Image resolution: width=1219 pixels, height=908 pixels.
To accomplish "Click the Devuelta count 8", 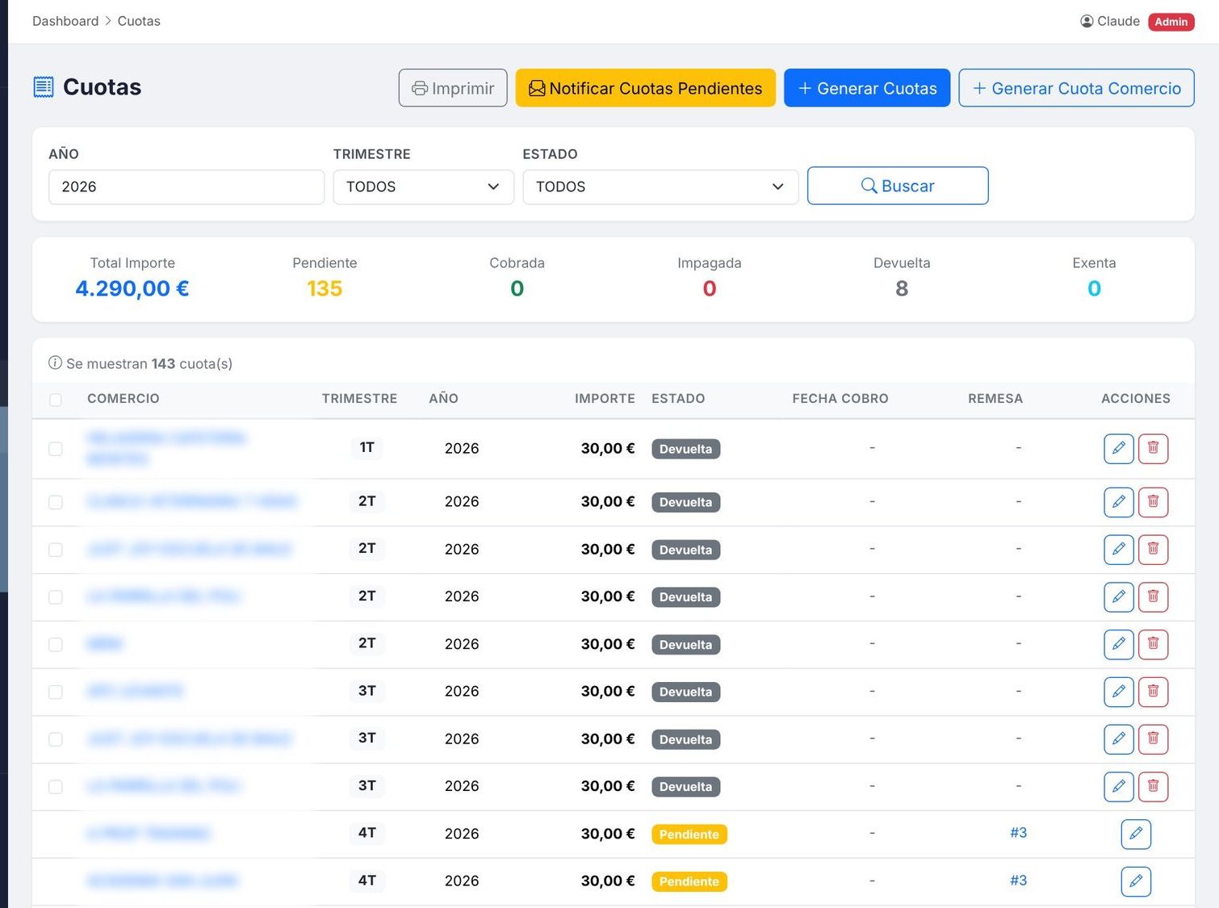I will pyautogui.click(x=902, y=288).
